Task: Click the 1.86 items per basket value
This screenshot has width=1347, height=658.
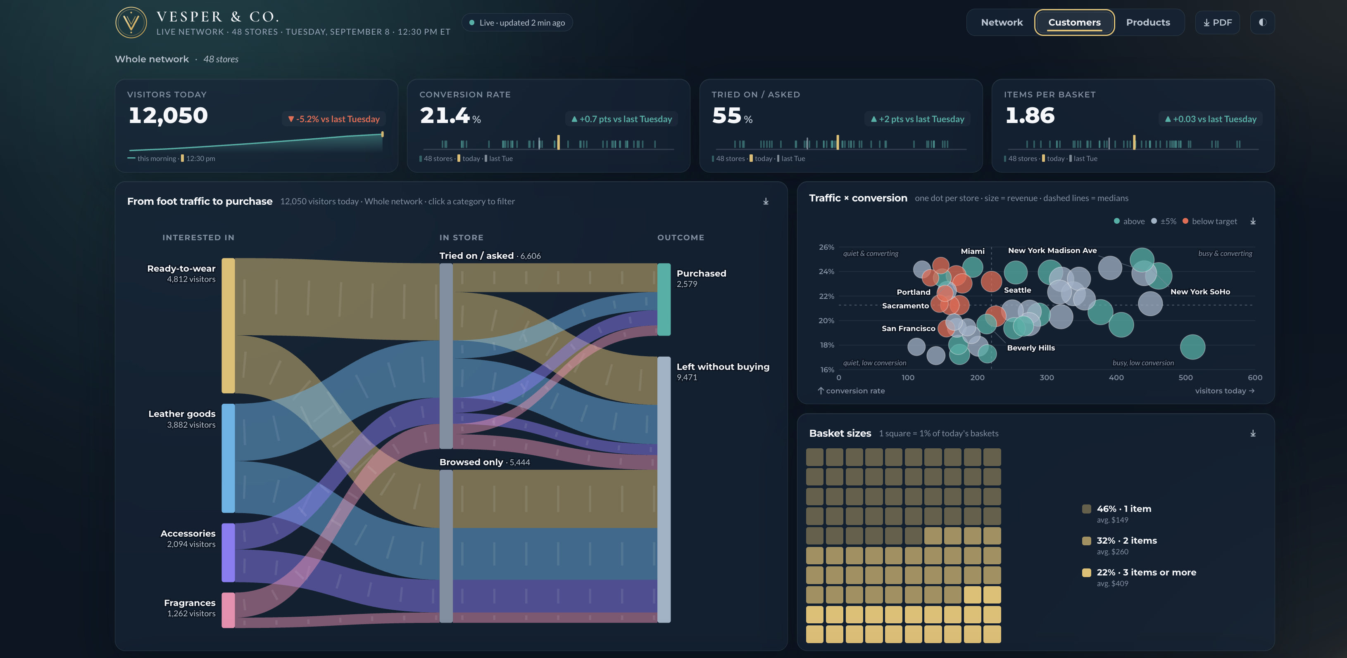Action: pos(1029,116)
